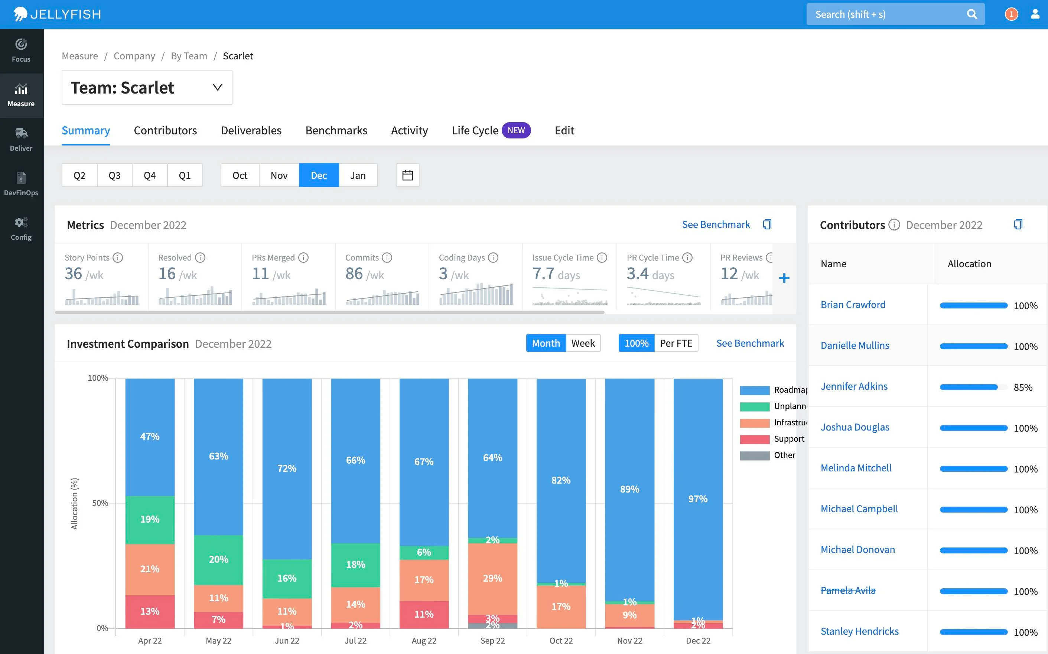The width and height of the screenshot is (1048, 654).
Task: Switch to the Contributors tab
Action: click(x=165, y=130)
